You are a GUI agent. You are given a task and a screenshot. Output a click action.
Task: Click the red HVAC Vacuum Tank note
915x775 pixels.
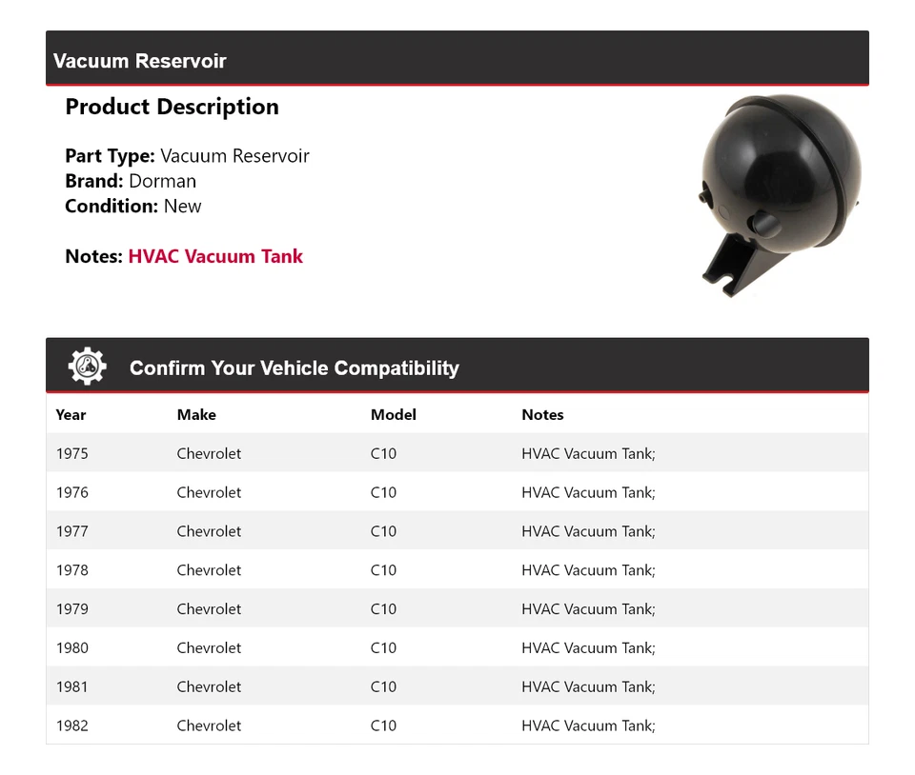215,256
